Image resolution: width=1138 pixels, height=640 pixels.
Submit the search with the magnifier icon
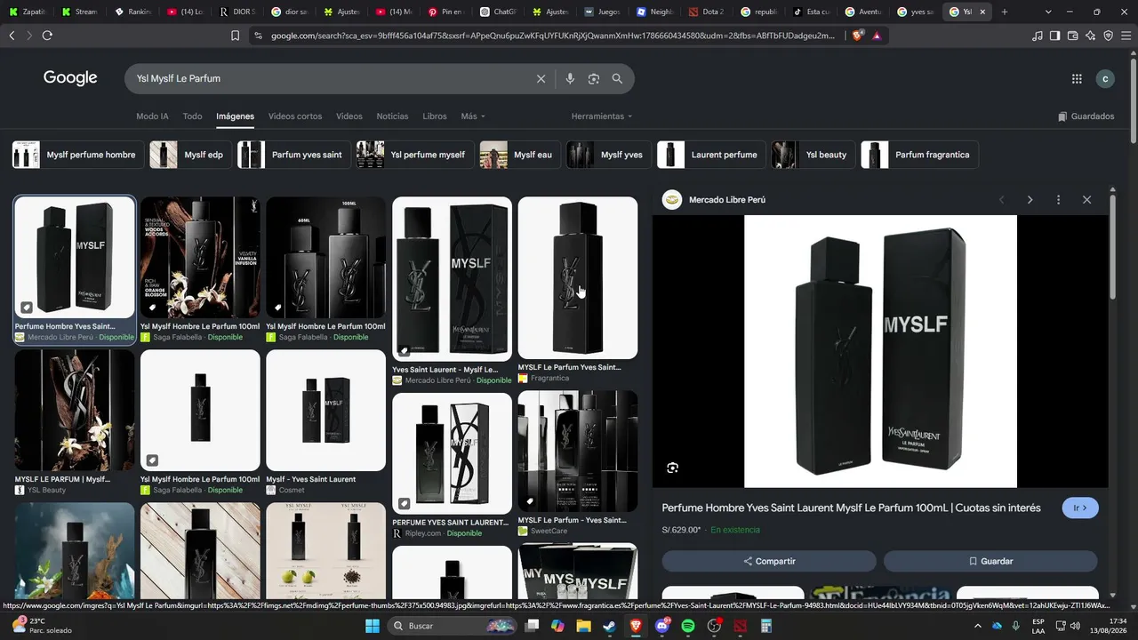617,79
